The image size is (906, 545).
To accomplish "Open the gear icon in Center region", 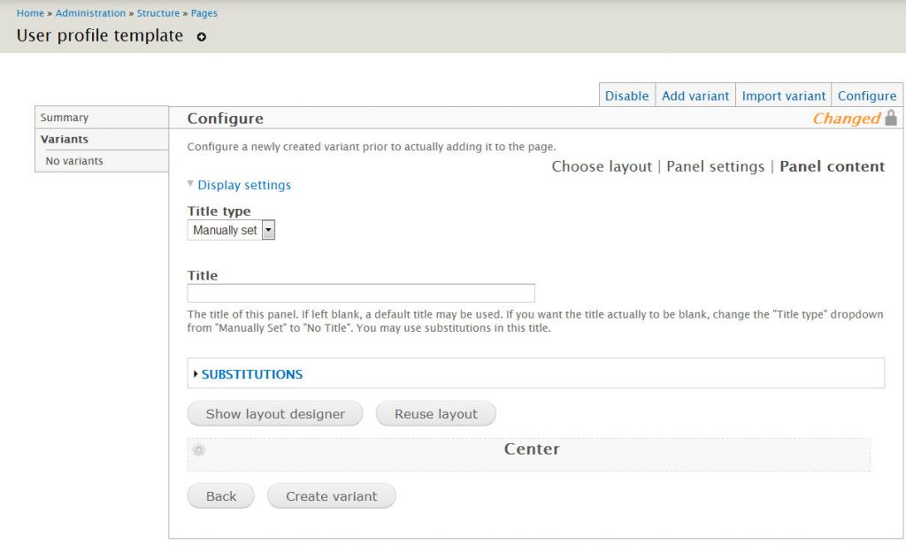I will (199, 449).
